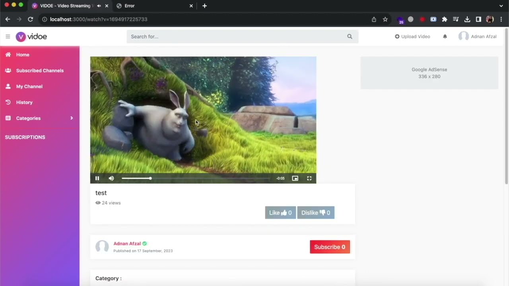Expand the Categories sidebar arrow
Viewport: 509px width, 286px height.
(x=72, y=118)
